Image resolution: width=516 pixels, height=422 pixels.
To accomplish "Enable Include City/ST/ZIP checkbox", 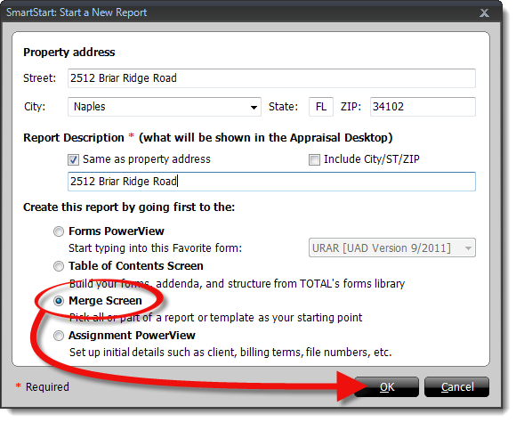I will click(x=314, y=159).
